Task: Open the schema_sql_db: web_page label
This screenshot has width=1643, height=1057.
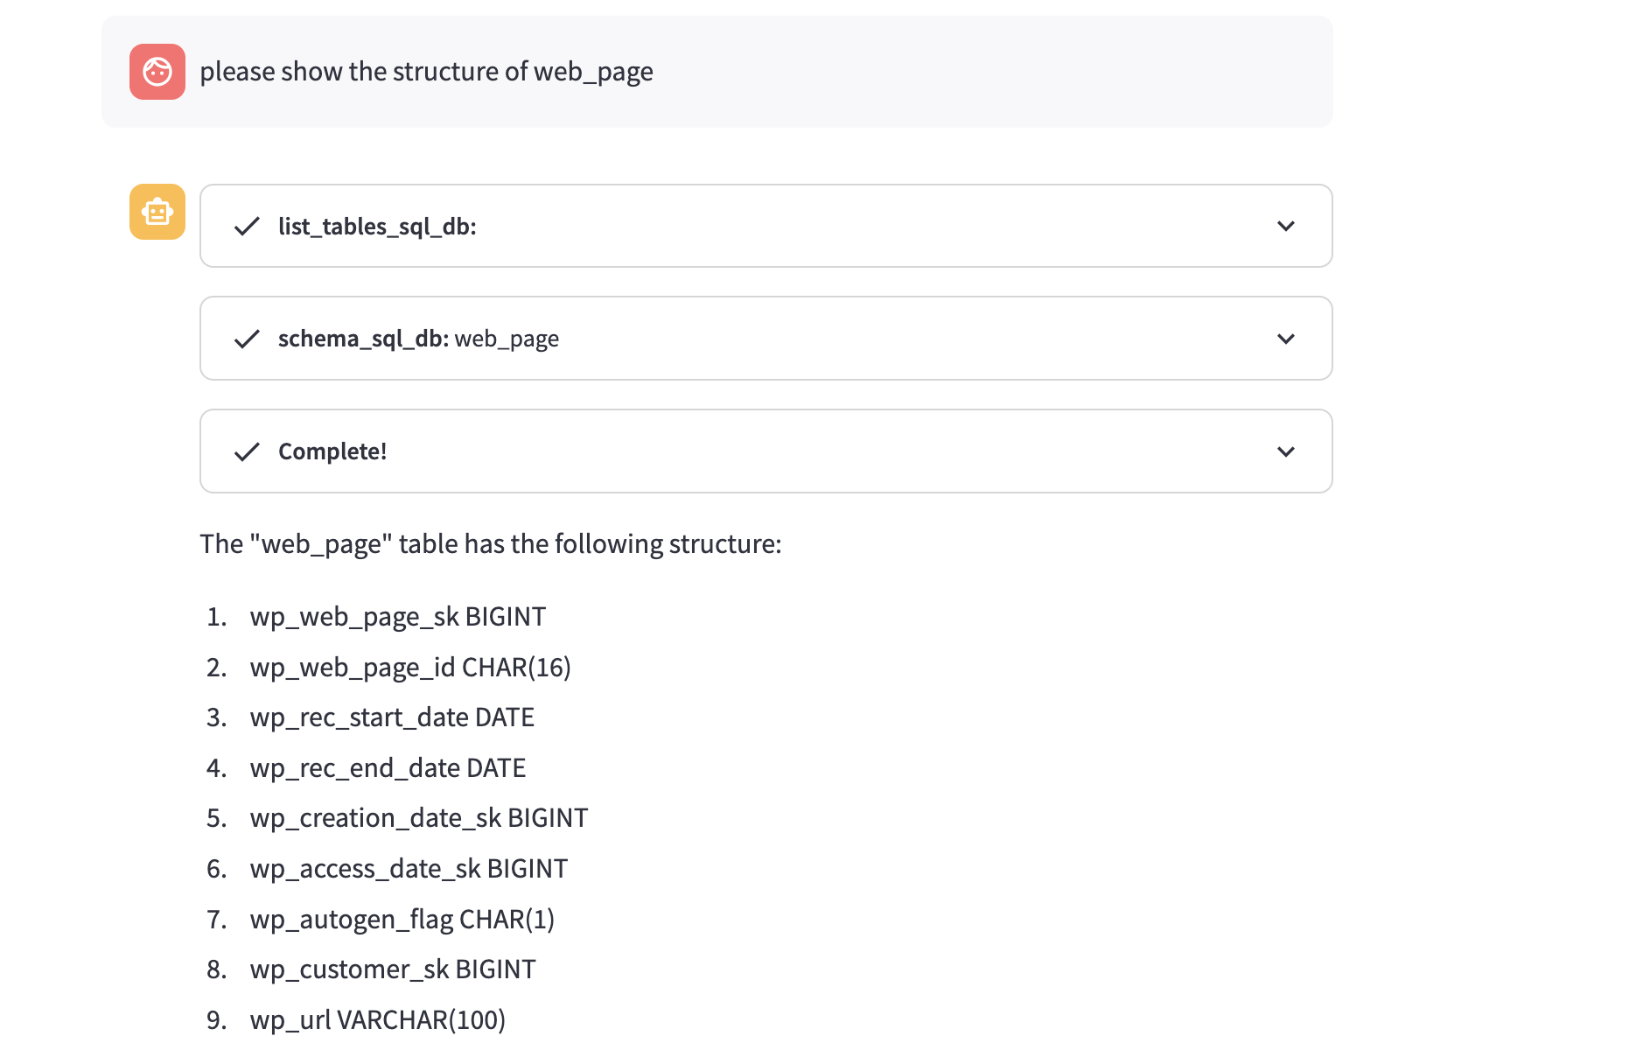Action: click(418, 339)
